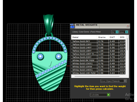The width and height of the screenshot is (137, 102).
Task: Click the Calculate button
Action: pos(100,95)
